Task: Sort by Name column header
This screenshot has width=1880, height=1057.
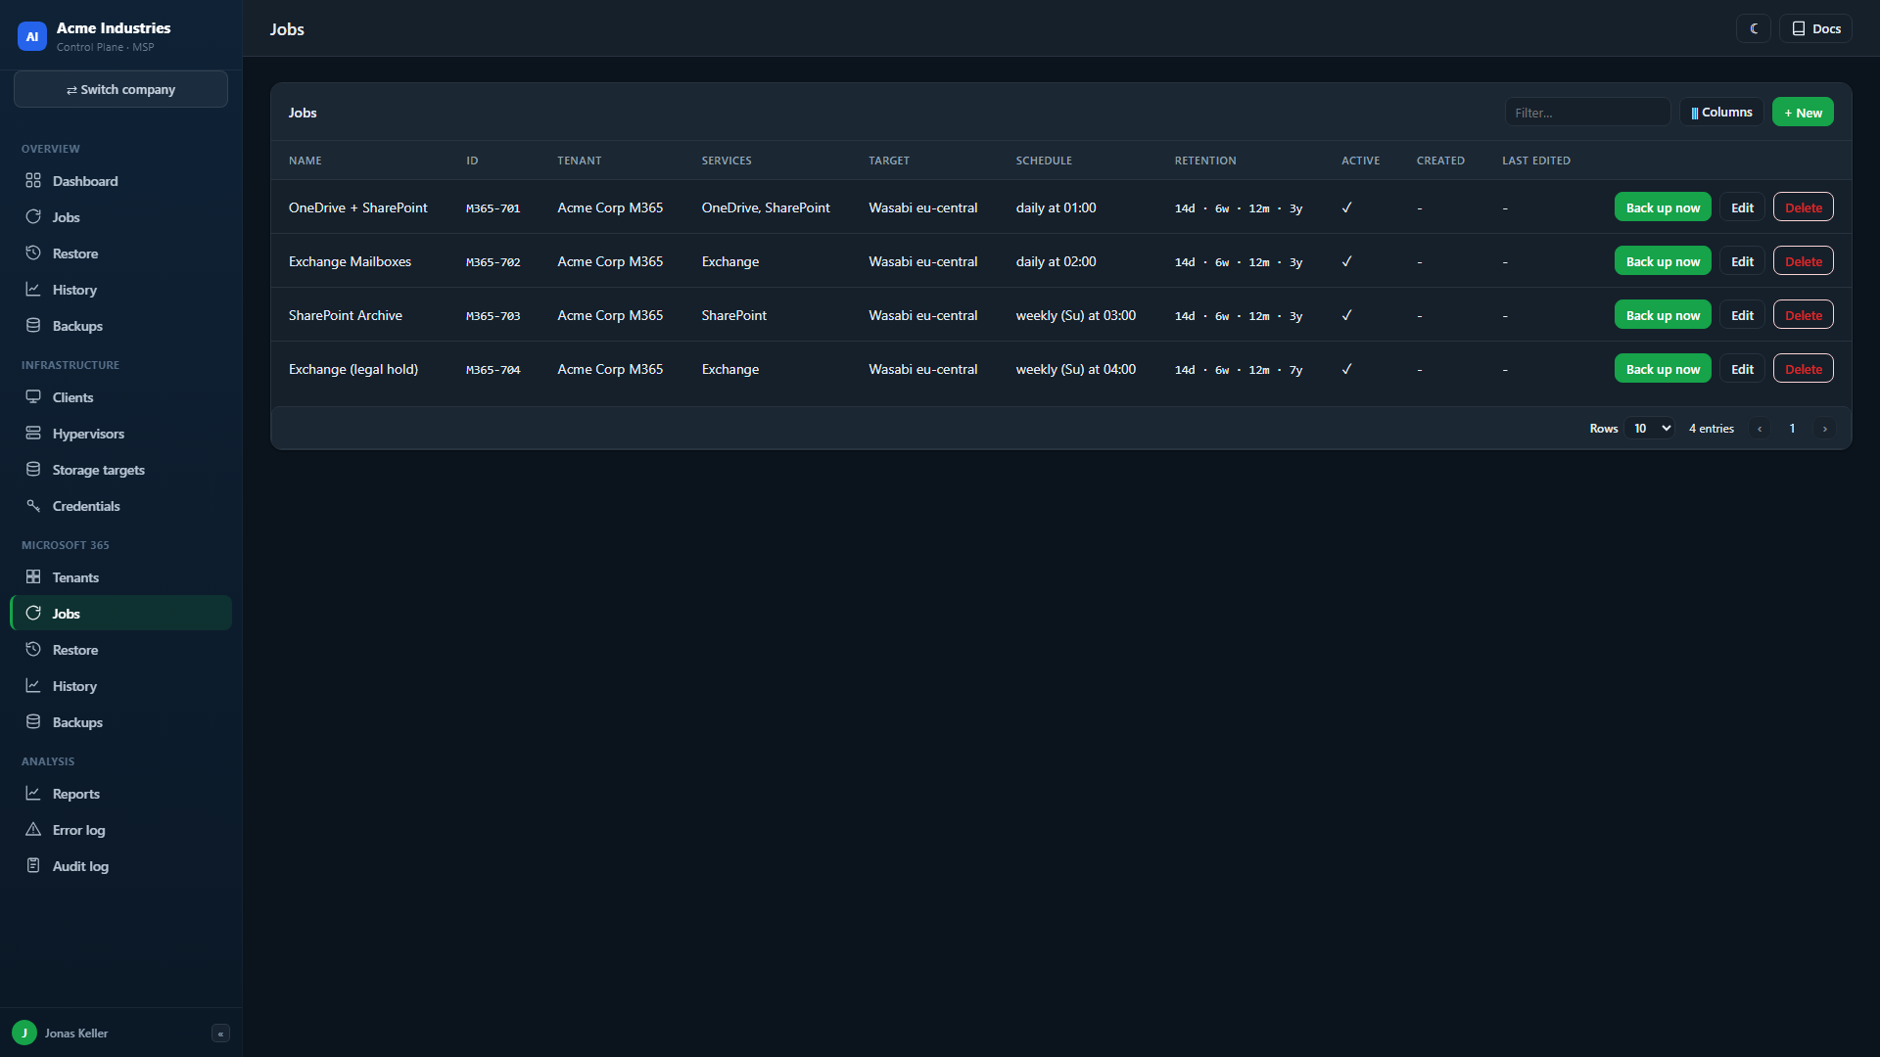Action: (305, 161)
